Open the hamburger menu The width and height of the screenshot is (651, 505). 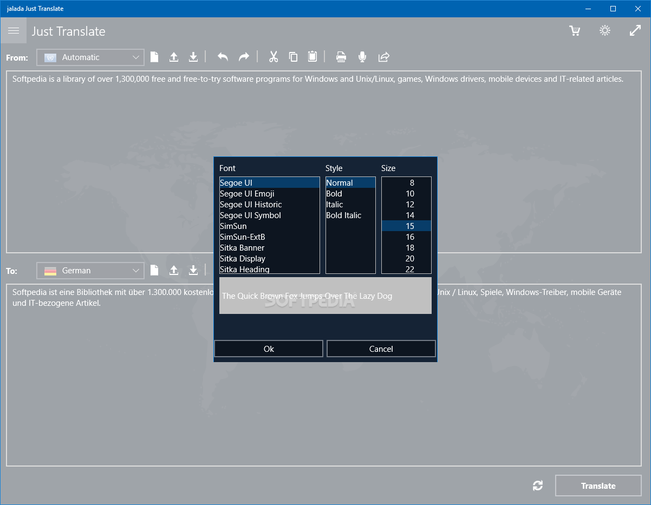click(x=14, y=31)
